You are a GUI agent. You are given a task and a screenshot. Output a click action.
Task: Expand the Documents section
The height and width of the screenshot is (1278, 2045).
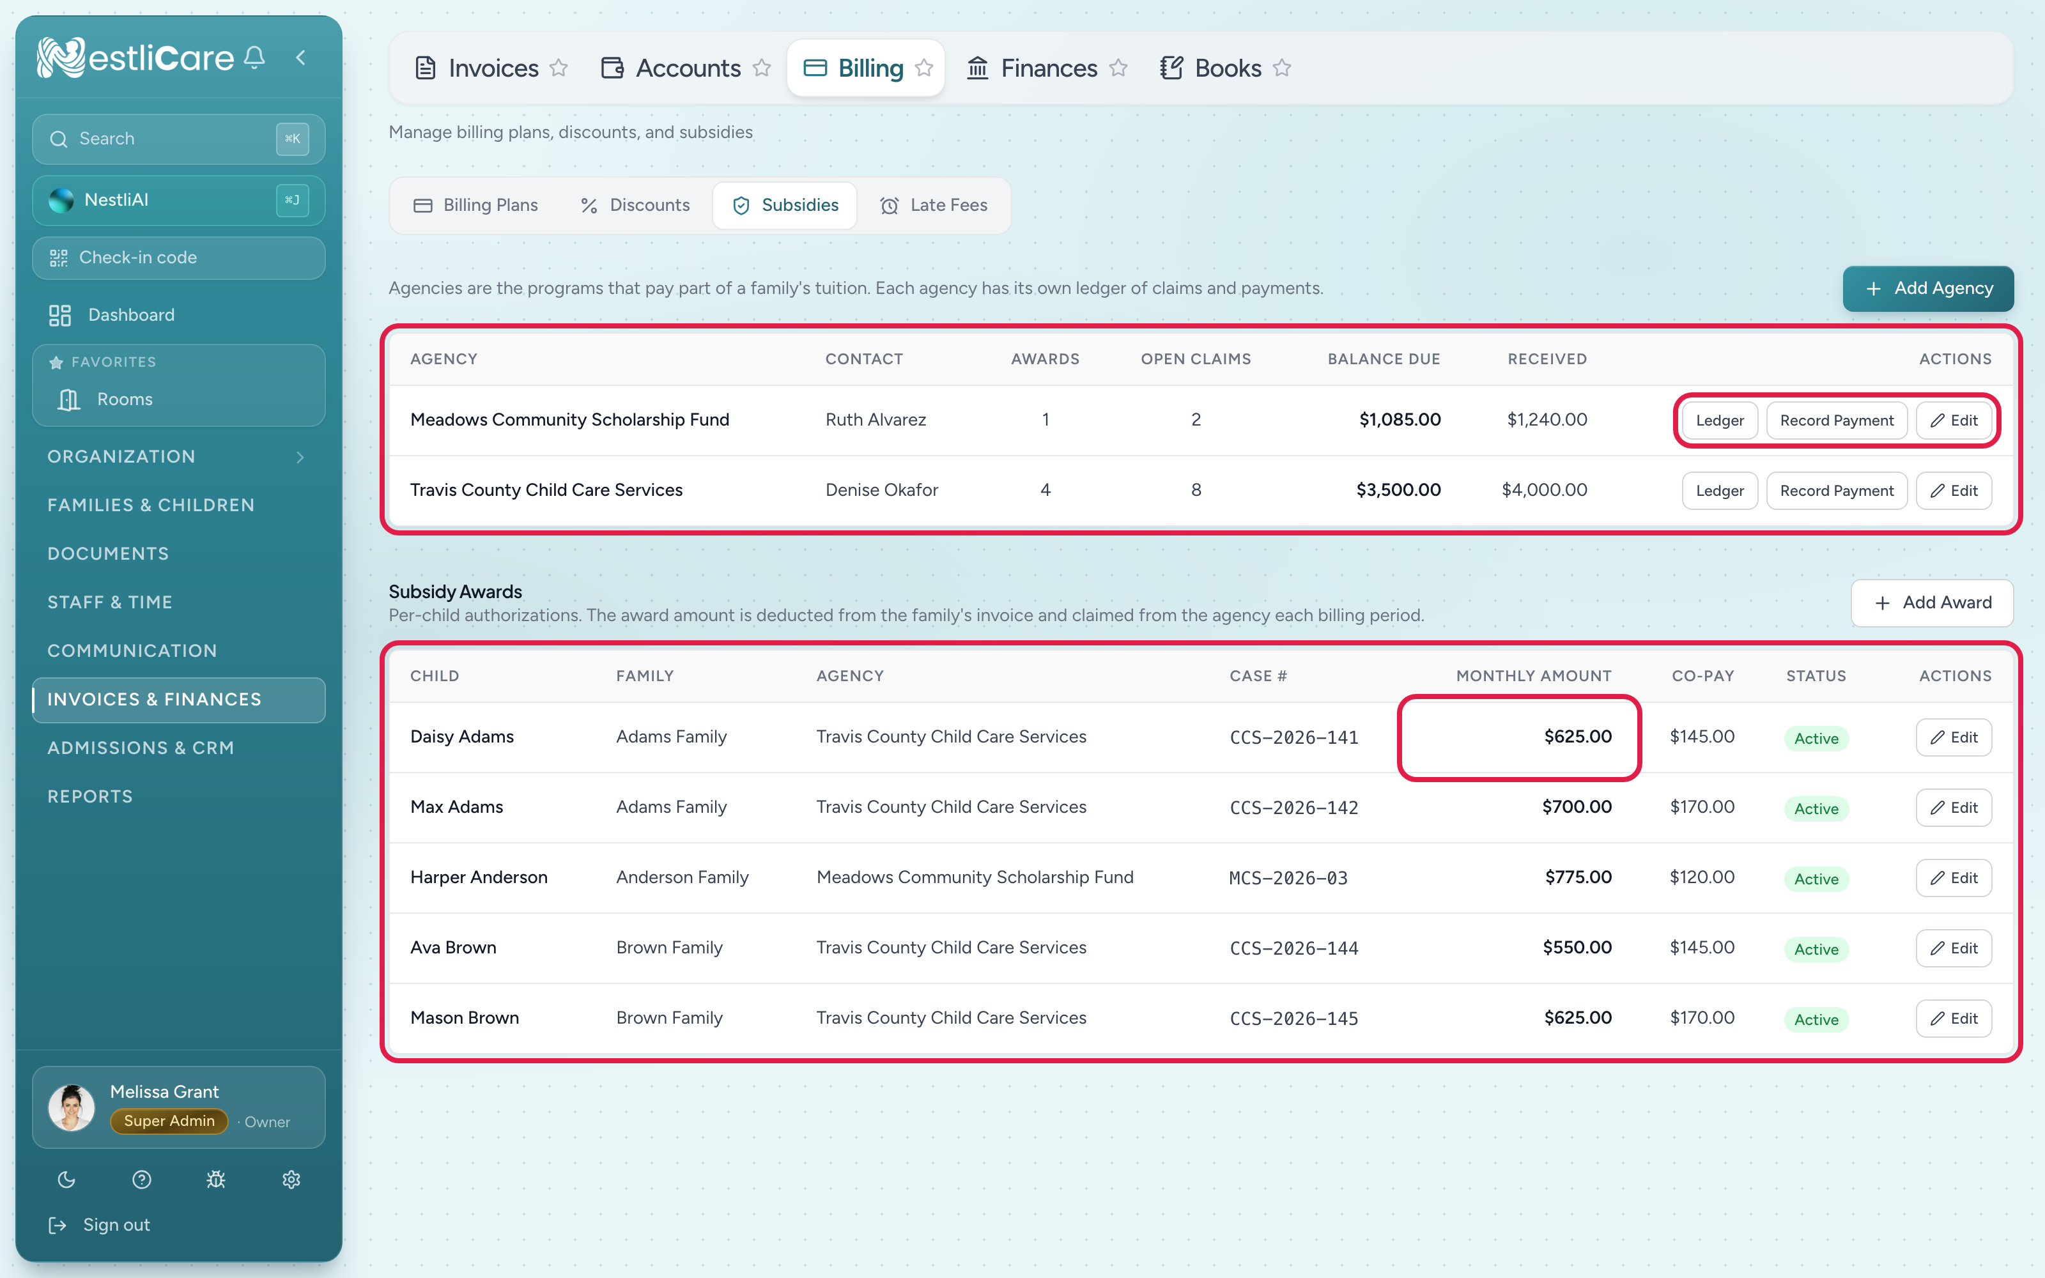pyautogui.click(x=178, y=555)
